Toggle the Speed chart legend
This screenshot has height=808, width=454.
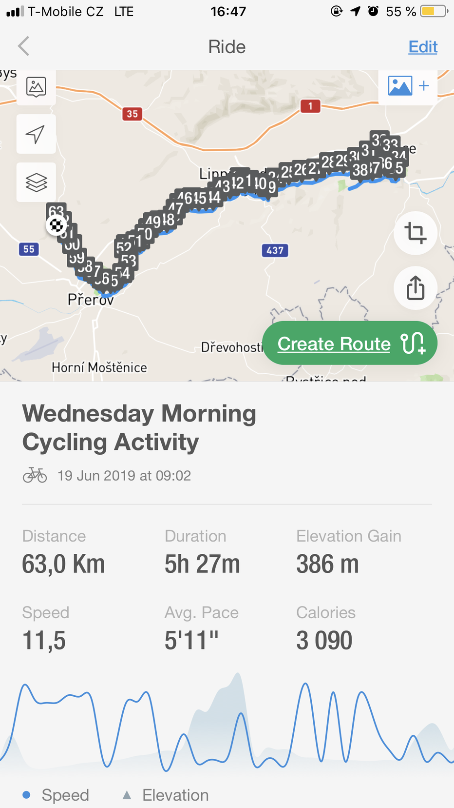pyautogui.click(x=56, y=795)
